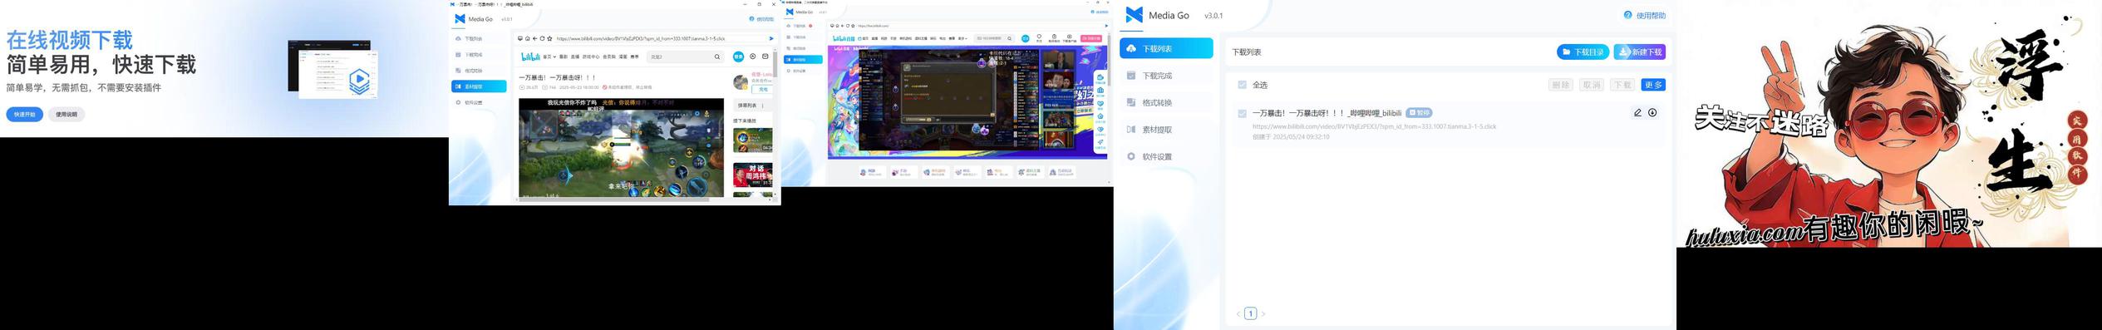Open 软件设置 gear in sidebar

(x=1131, y=156)
